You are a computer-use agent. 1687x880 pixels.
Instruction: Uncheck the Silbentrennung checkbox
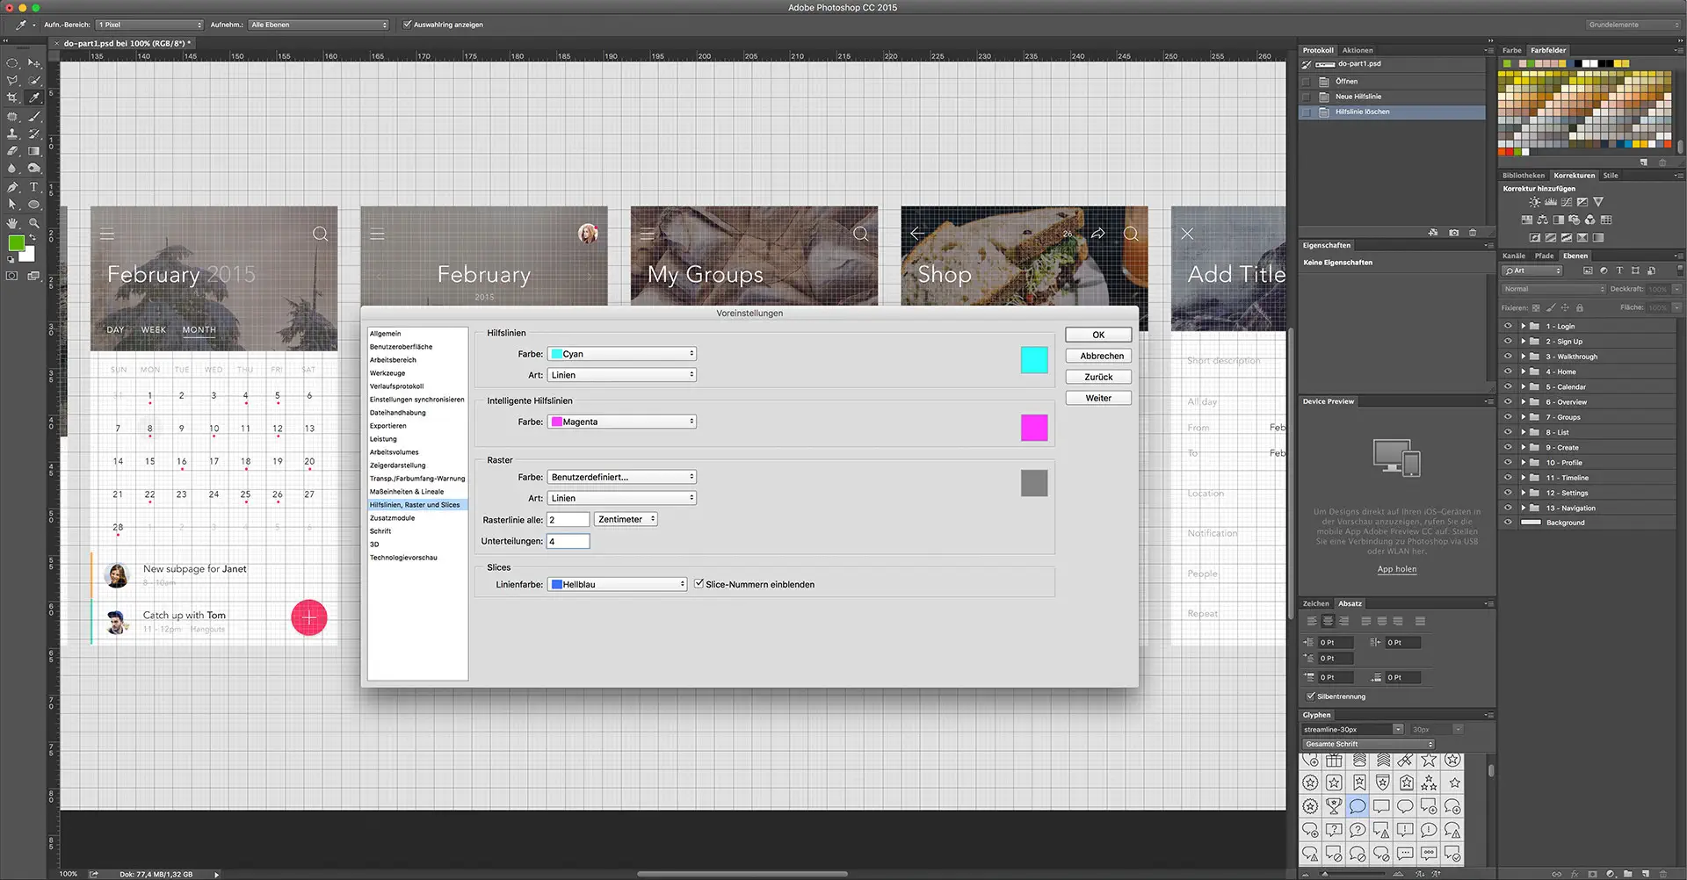pyautogui.click(x=1311, y=696)
